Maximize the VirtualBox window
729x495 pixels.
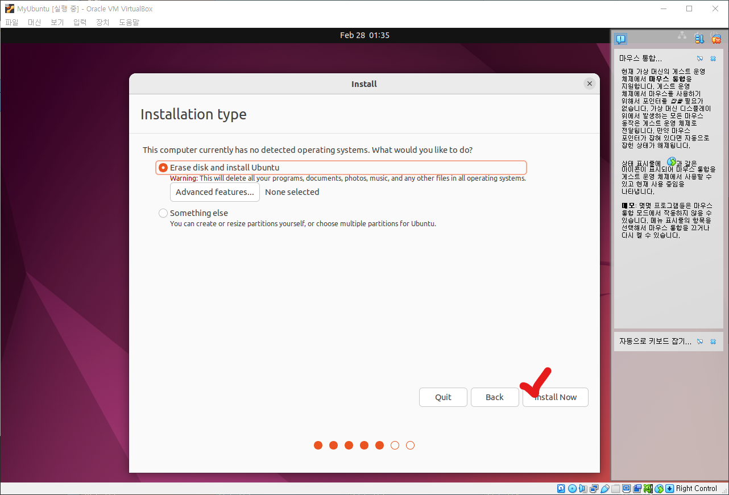pos(689,9)
